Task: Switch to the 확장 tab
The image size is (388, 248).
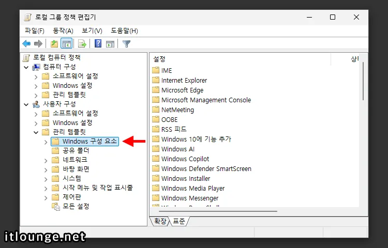Action: [x=160, y=221]
